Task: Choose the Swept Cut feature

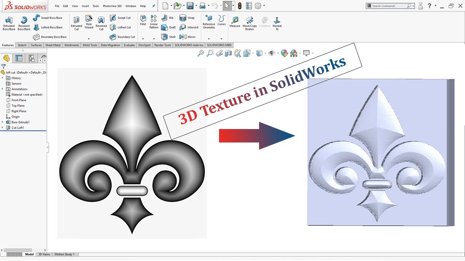Action: pos(120,18)
